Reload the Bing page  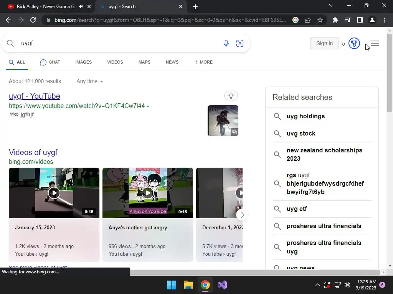(x=33, y=20)
